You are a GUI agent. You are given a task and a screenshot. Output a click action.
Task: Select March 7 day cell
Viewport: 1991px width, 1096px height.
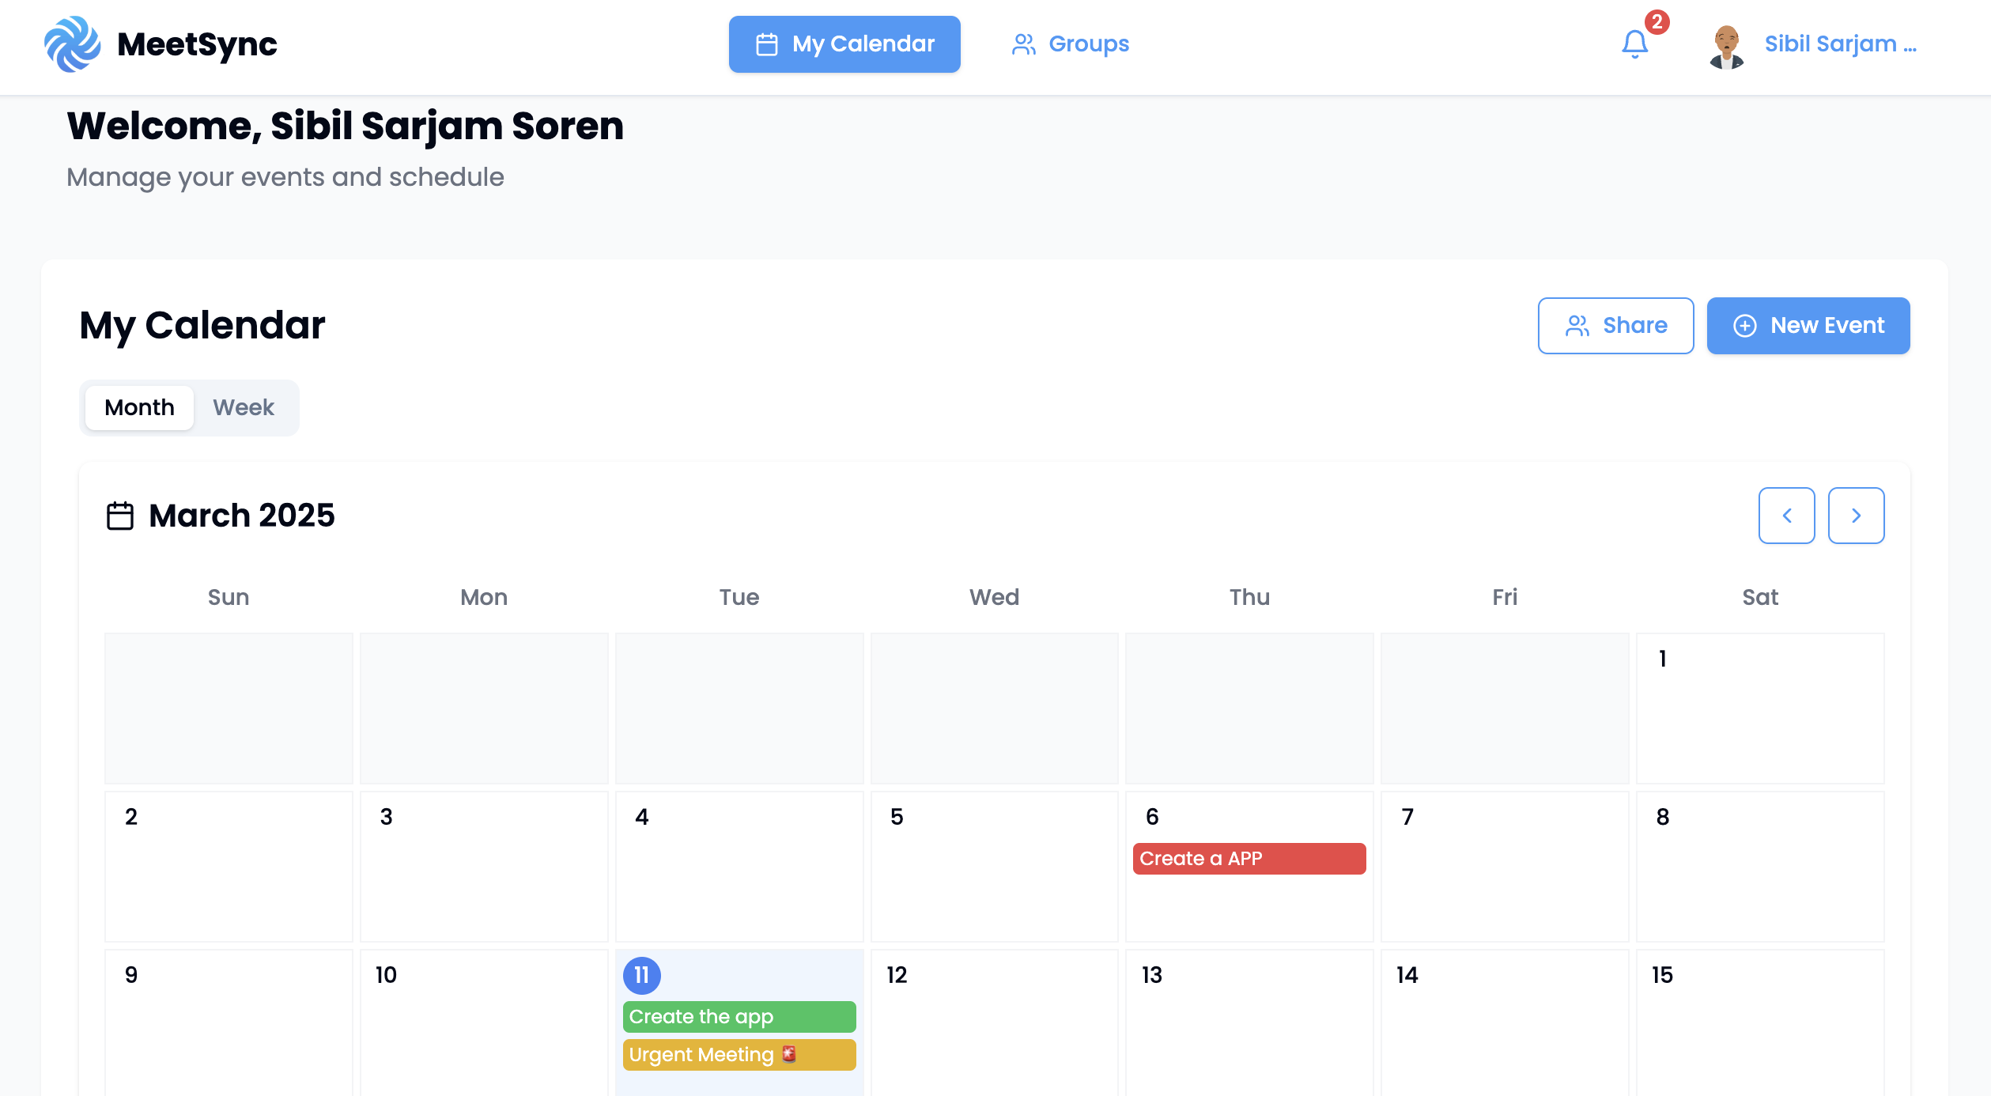pyautogui.click(x=1505, y=867)
